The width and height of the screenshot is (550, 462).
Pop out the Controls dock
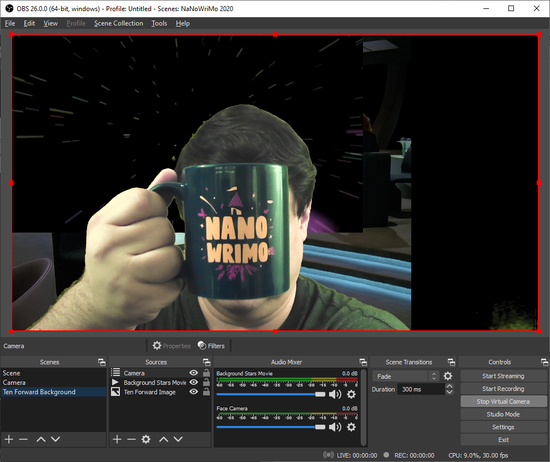coord(544,362)
